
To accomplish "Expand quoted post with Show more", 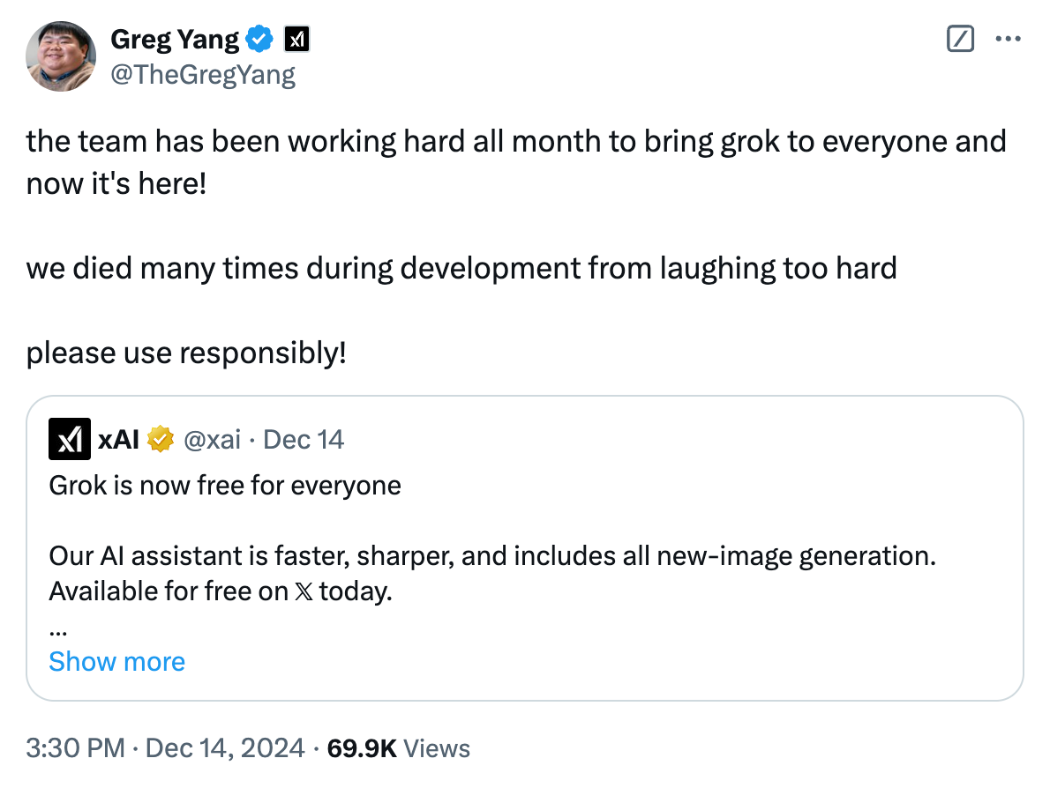I will tap(116, 661).
